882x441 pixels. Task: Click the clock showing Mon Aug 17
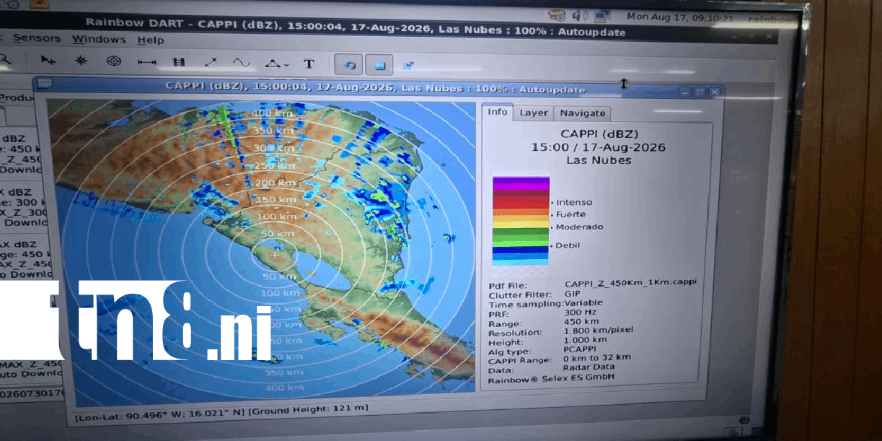coord(680,17)
